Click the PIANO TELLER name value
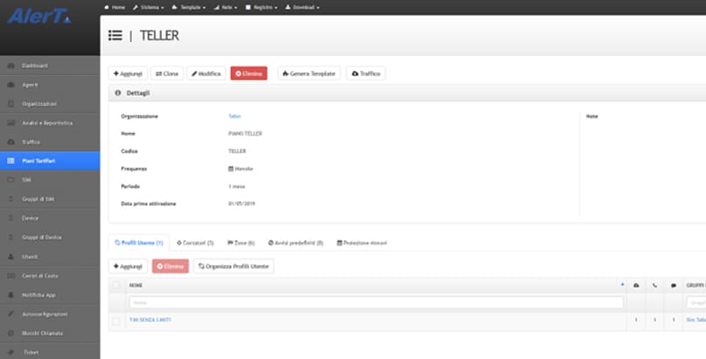 pyautogui.click(x=246, y=134)
